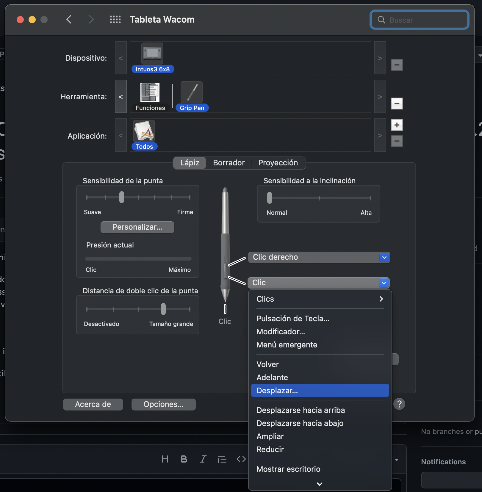482x492 pixels.
Task: Select the Grip Pen tool icon
Action: 192,92
